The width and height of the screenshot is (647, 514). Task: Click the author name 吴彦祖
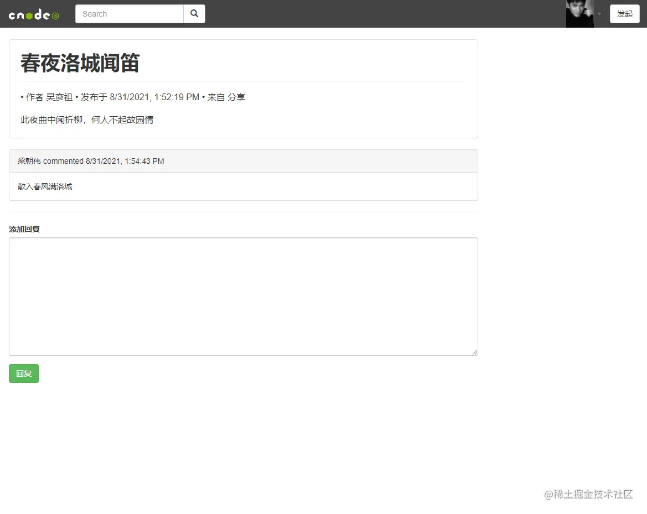click(x=59, y=97)
